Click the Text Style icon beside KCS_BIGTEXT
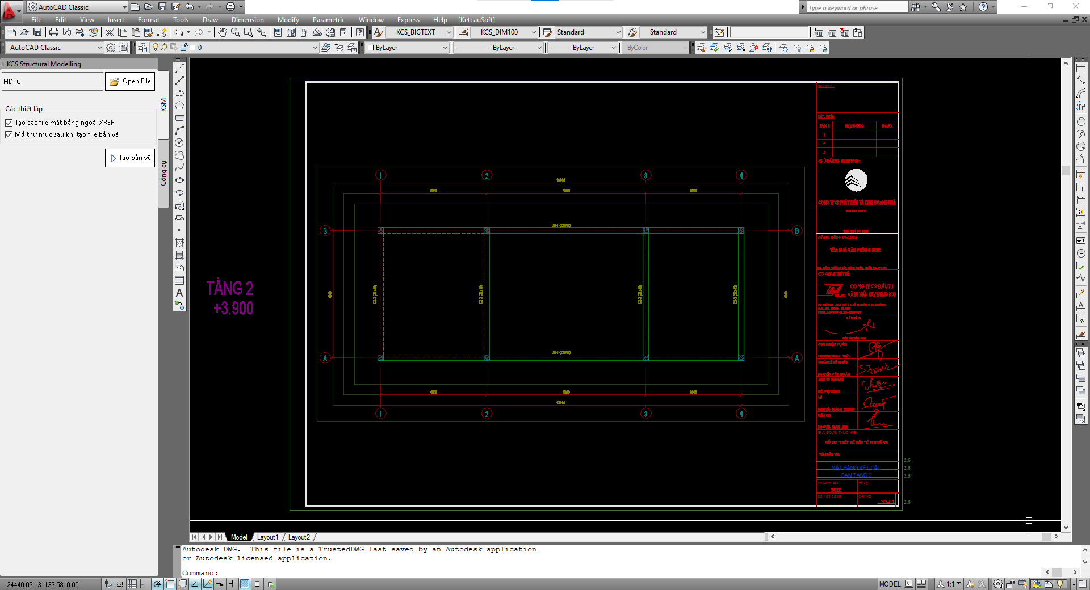Screen dimensions: 1090x590 pyautogui.click(x=378, y=32)
